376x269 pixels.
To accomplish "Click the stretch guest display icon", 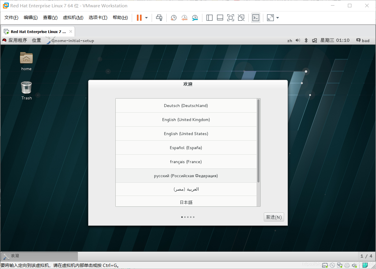I will pyautogui.click(x=270, y=18).
